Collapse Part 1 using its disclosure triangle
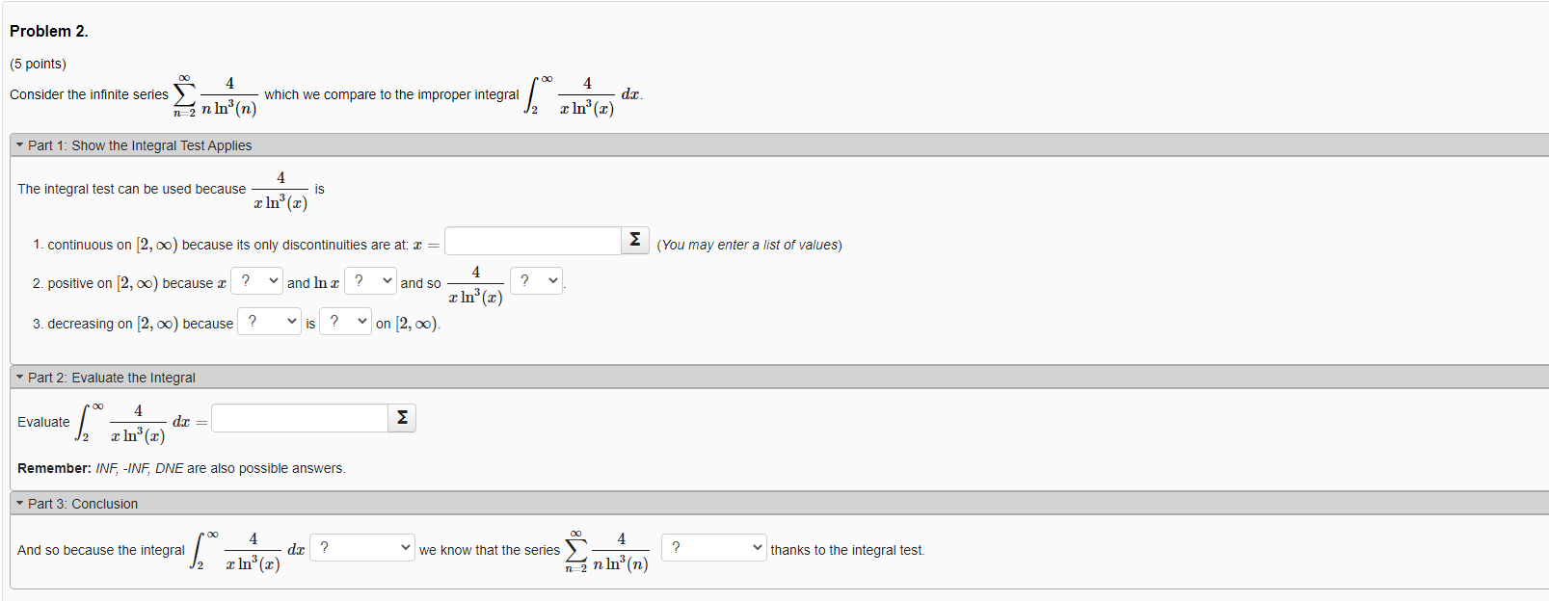Screen dimensions: 1549x601 tap(20, 144)
